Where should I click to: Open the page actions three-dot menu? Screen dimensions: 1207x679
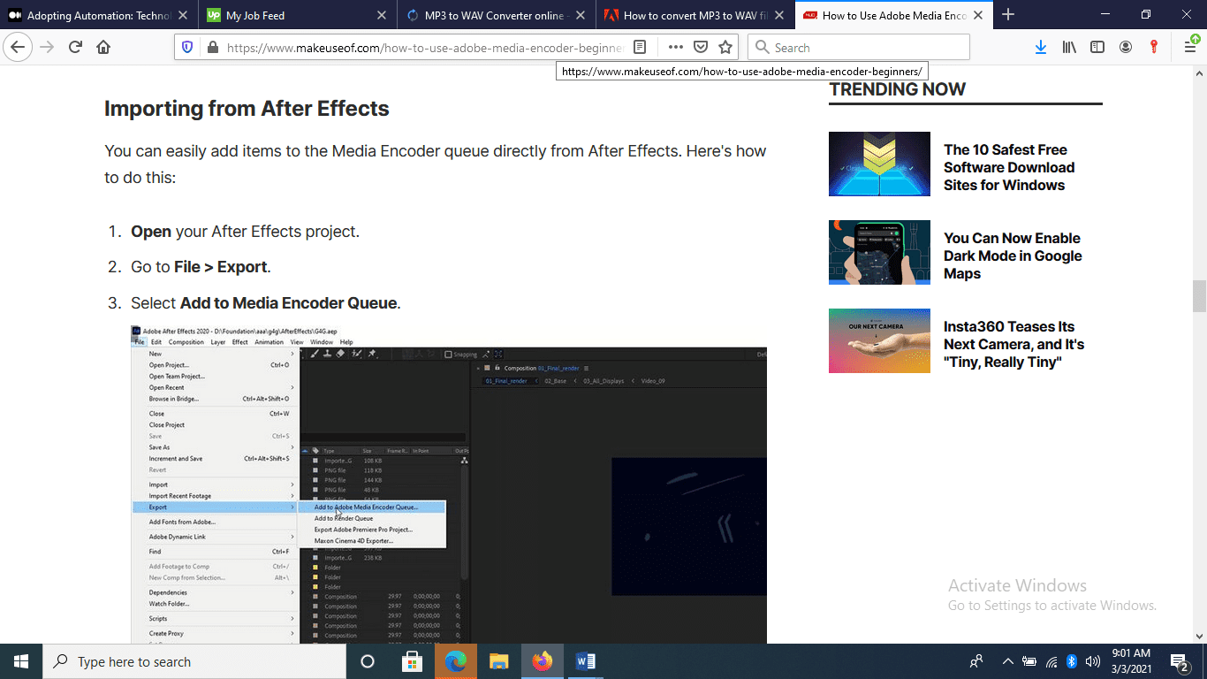pos(675,48)
